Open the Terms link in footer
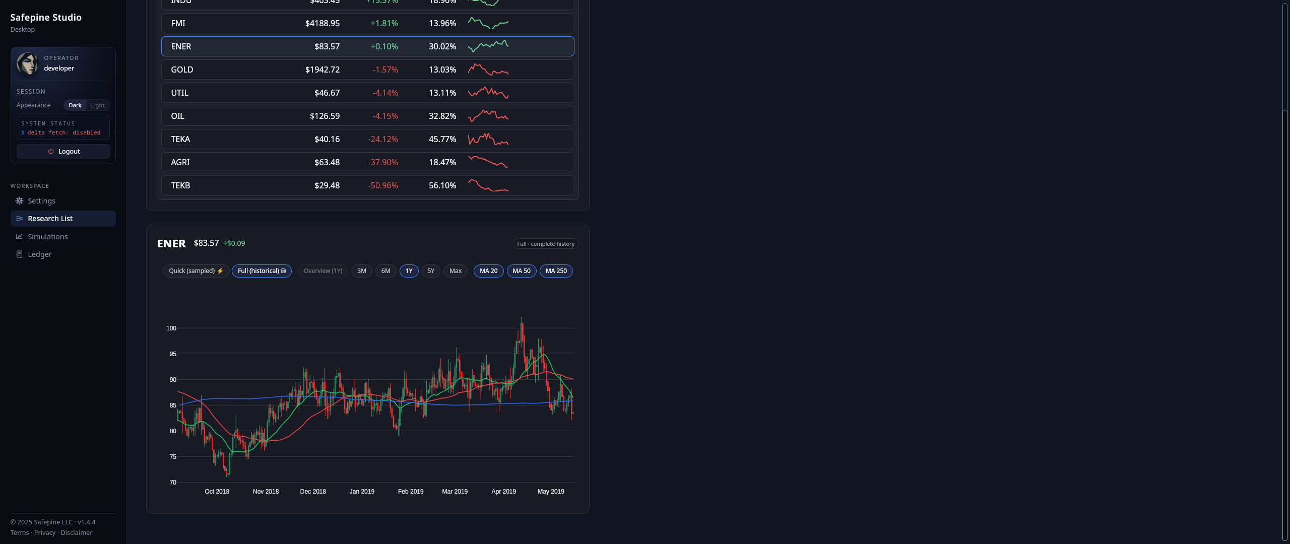Screen dimensions: 1290x544 (x=20, y=532)
